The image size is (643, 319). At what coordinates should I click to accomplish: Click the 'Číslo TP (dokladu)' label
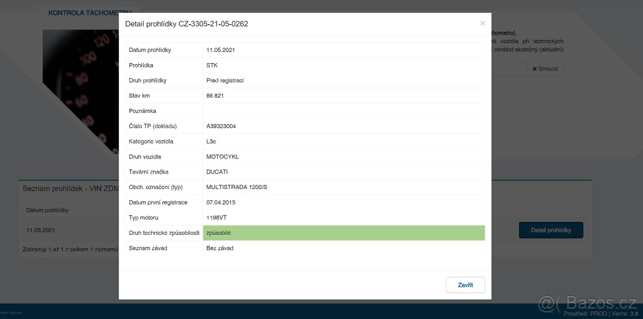tap(153, 126)
